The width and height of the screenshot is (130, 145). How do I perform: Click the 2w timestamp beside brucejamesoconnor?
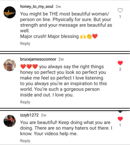click(61, 59)
